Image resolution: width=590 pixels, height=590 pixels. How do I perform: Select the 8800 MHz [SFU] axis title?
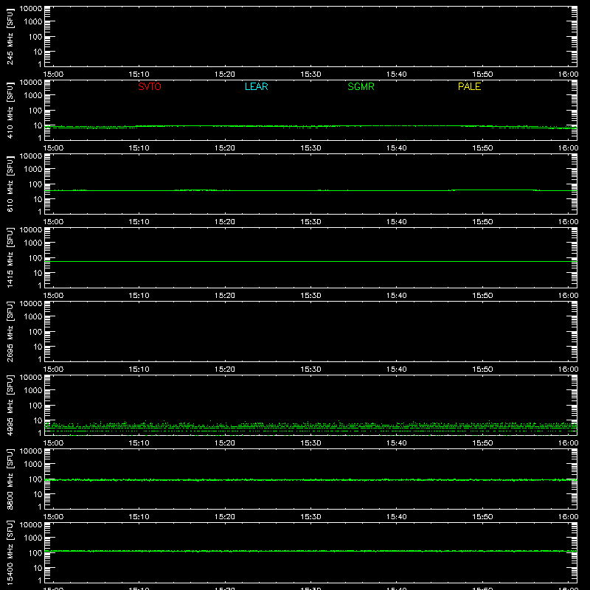[x=10, y=479]
